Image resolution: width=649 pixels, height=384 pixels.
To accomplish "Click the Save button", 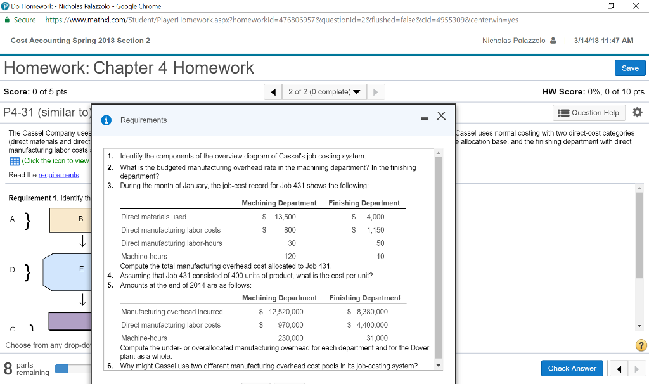I will (x=629, y=68).
